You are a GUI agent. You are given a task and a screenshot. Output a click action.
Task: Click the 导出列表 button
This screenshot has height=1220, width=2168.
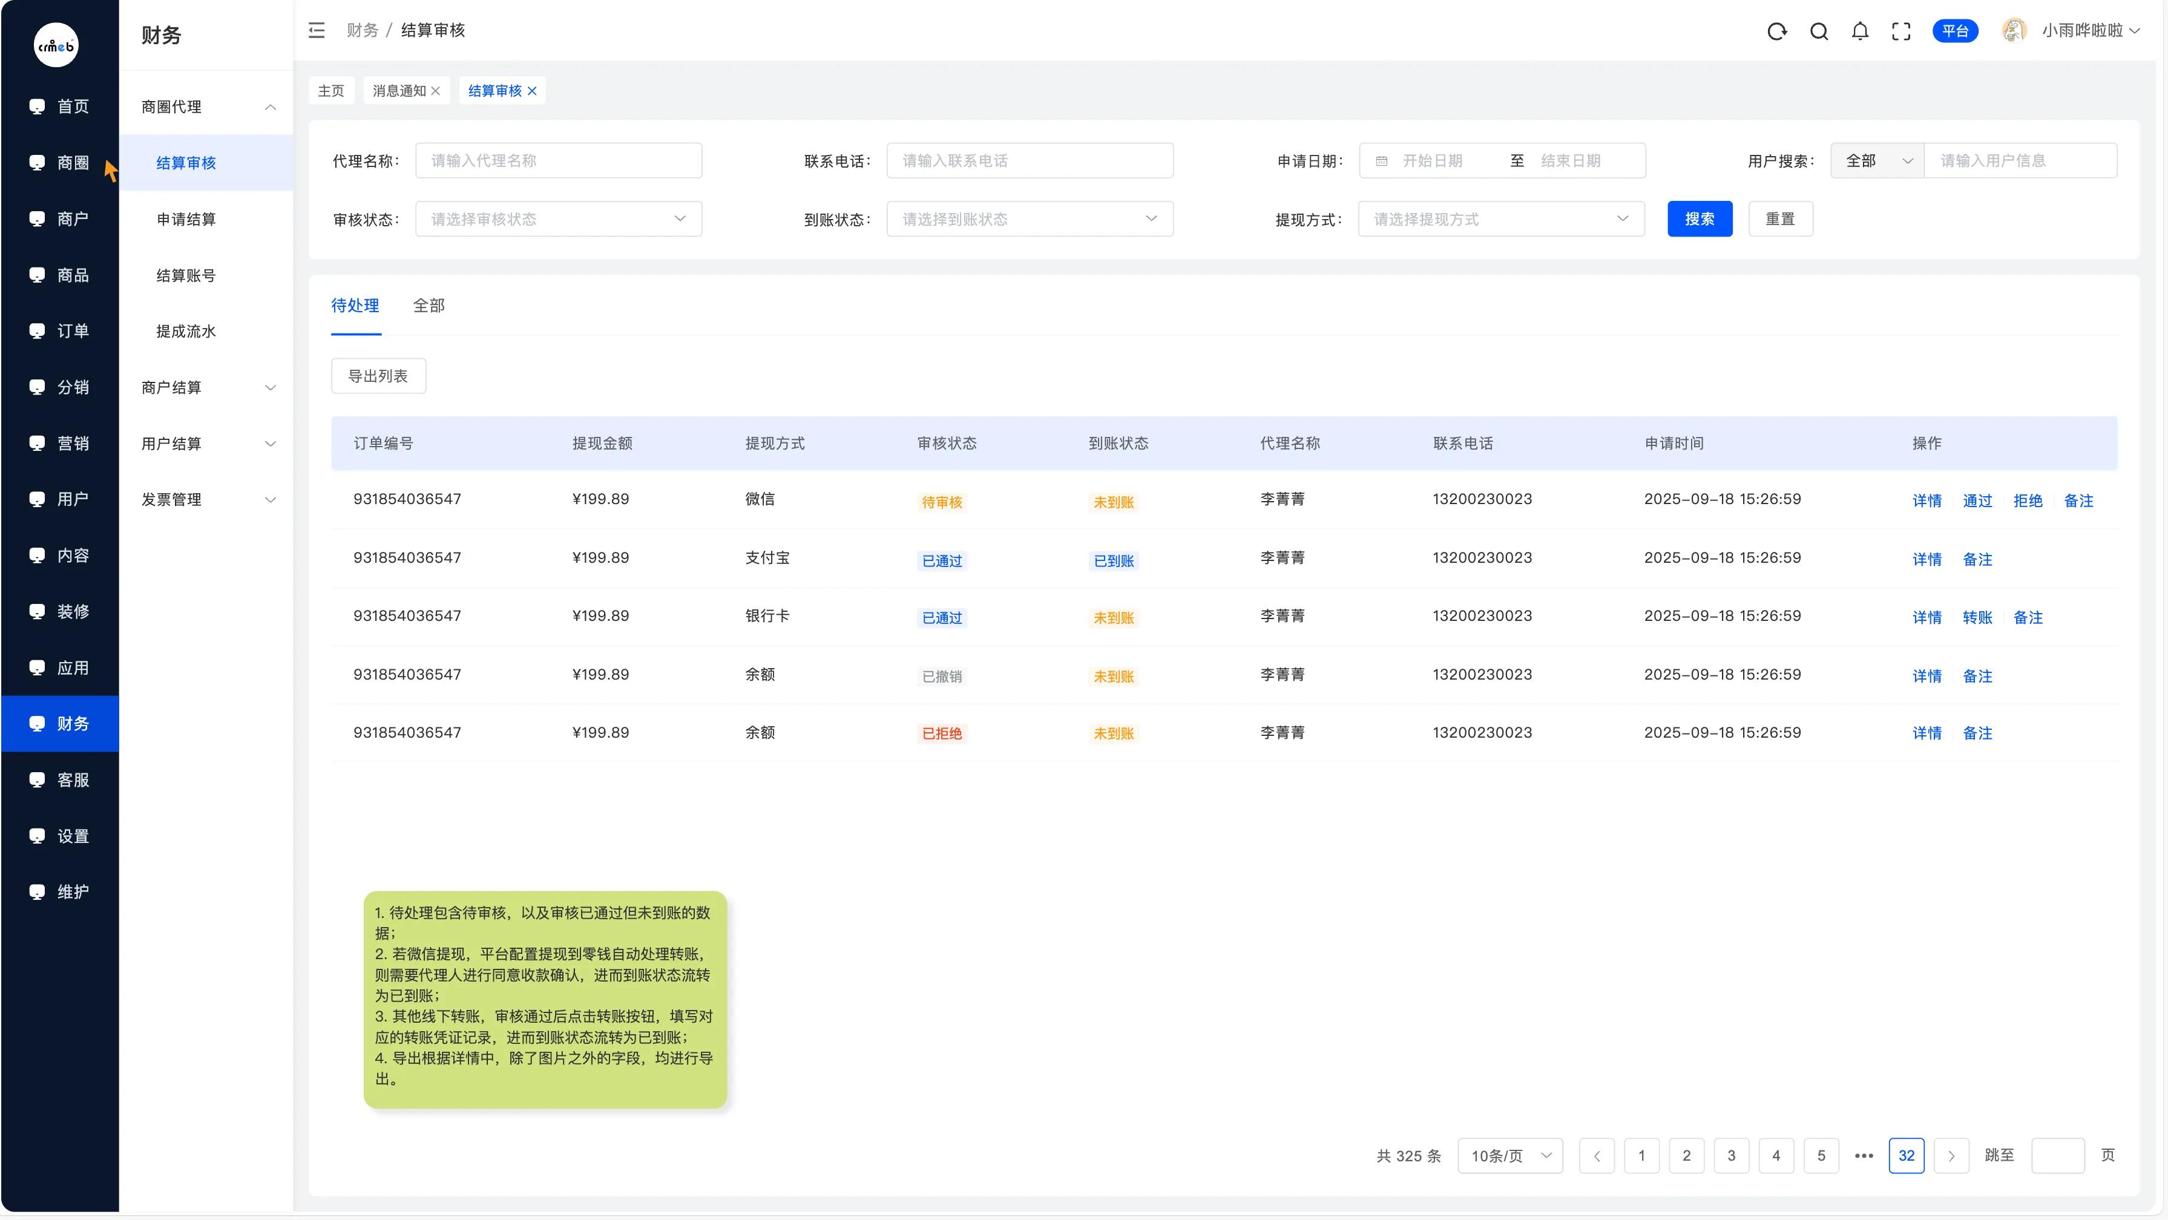point(378,376)
